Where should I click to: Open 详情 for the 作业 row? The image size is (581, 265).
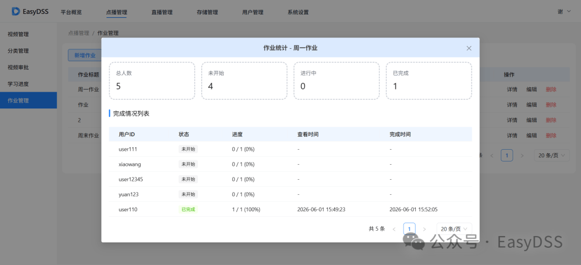pos(512,105)
